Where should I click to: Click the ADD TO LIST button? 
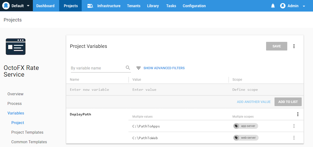pos(288,102)
